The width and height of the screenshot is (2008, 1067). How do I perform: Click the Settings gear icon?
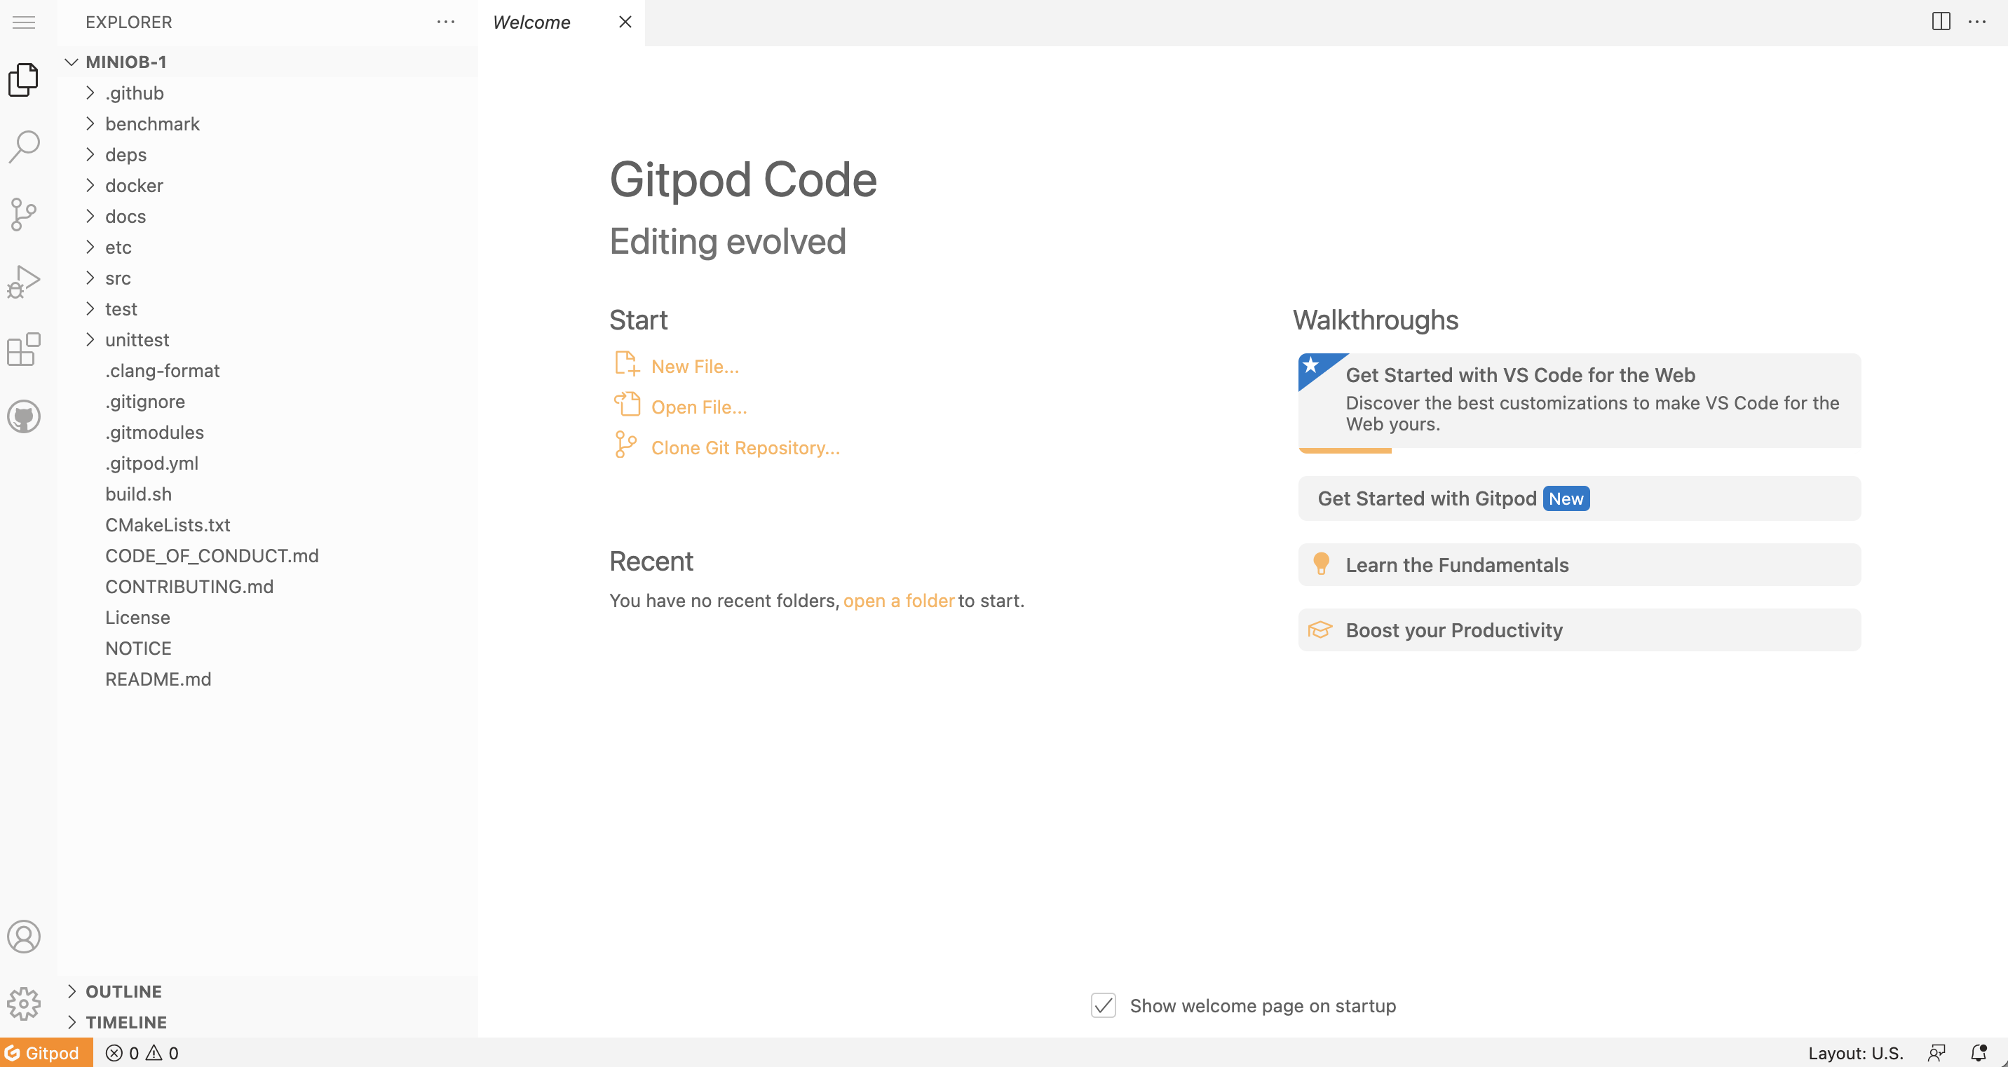pos(24,1005)
